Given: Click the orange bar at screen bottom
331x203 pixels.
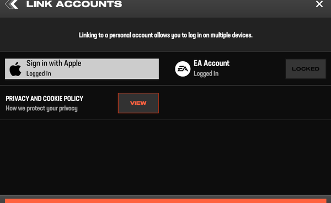Looking at the screenshot, I should pos(165,201).
